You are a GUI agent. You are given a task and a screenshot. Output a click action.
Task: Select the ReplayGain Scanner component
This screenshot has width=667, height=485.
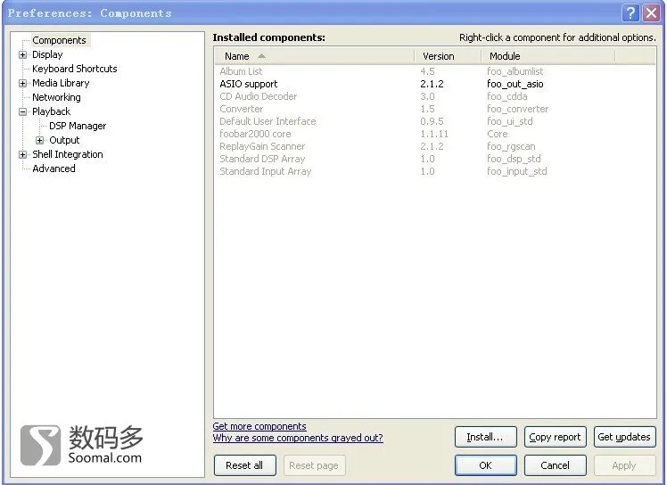435,146
